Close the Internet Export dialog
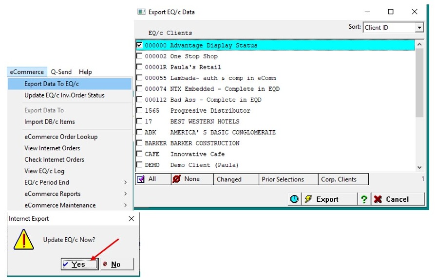The height and width of the screenshot is (280, 435). coord(132,219)
